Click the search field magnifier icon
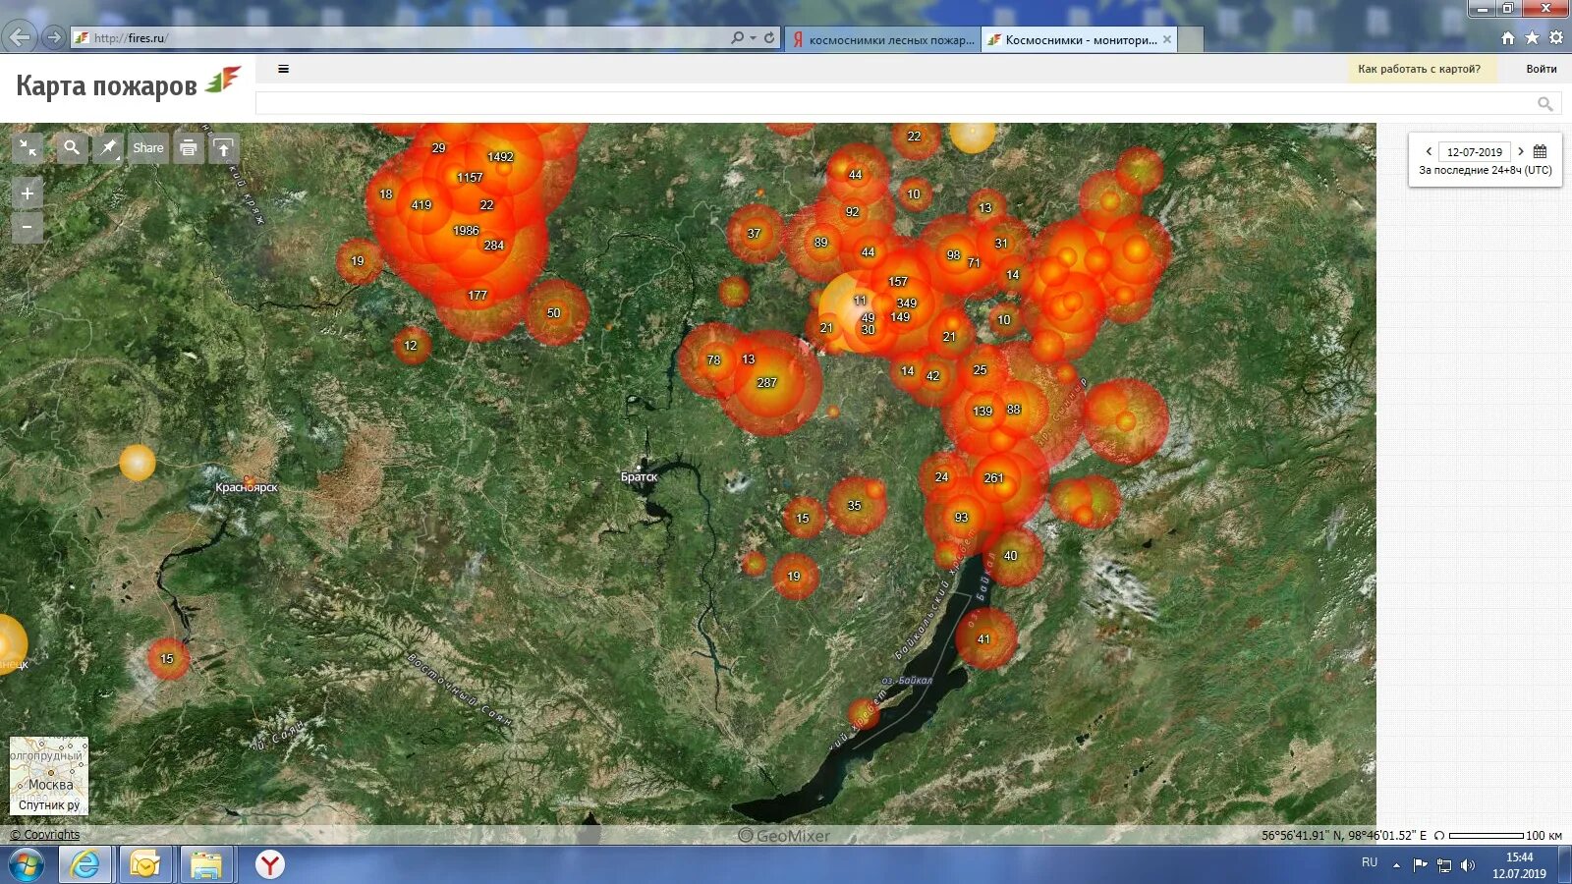This screenshot has width=1572, height=884. [x=1544, y=104]
